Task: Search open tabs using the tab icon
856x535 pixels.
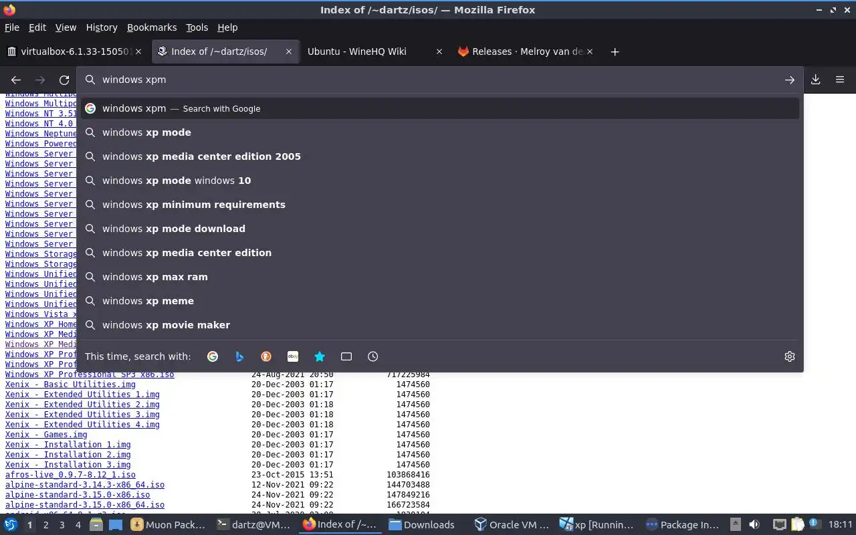Action: [346, 356]
